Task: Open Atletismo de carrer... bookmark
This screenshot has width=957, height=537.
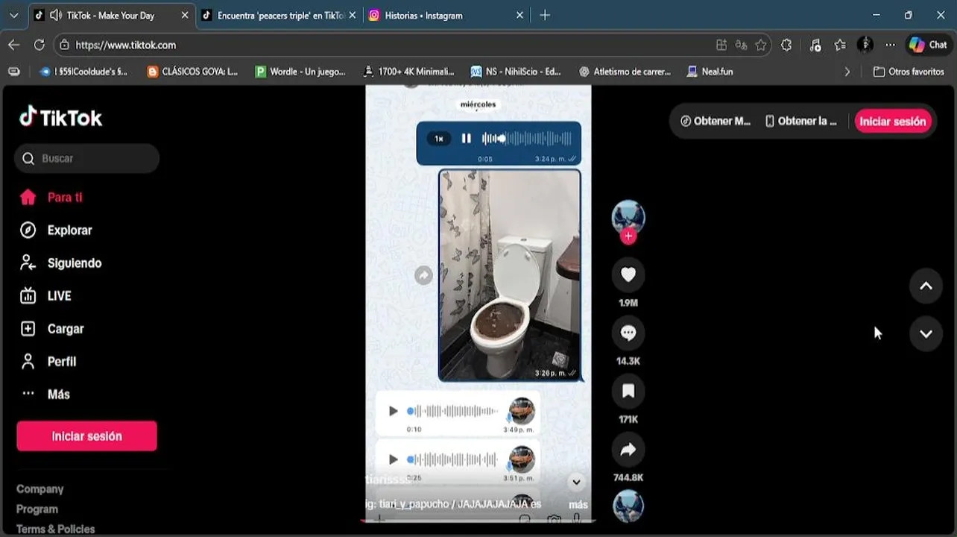Action: 625,72
